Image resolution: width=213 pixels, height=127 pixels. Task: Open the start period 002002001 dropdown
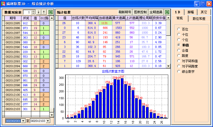(23, 121)
